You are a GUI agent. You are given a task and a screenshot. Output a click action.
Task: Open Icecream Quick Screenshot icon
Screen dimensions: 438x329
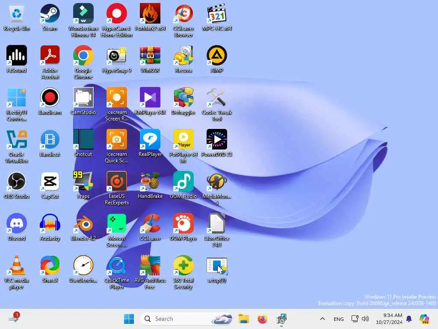[116, 147]
